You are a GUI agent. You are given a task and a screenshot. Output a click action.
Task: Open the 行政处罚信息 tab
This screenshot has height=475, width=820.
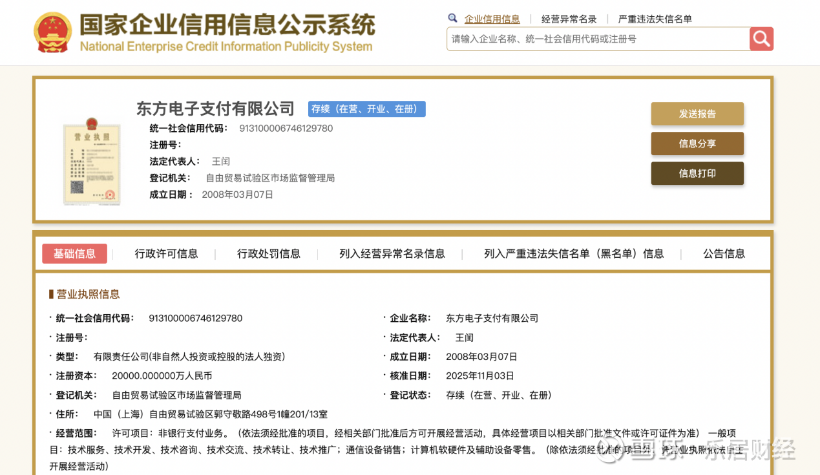pyautogui.click(x=268, y=253)
